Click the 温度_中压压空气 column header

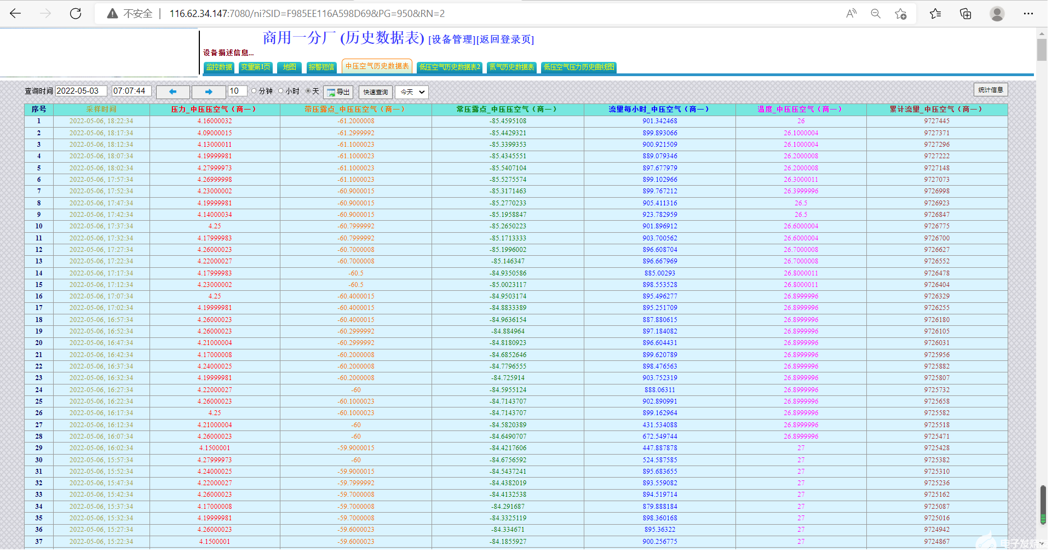tap(801, 110)
